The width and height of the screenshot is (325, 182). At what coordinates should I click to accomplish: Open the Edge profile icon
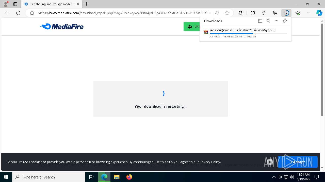(5, 4)
